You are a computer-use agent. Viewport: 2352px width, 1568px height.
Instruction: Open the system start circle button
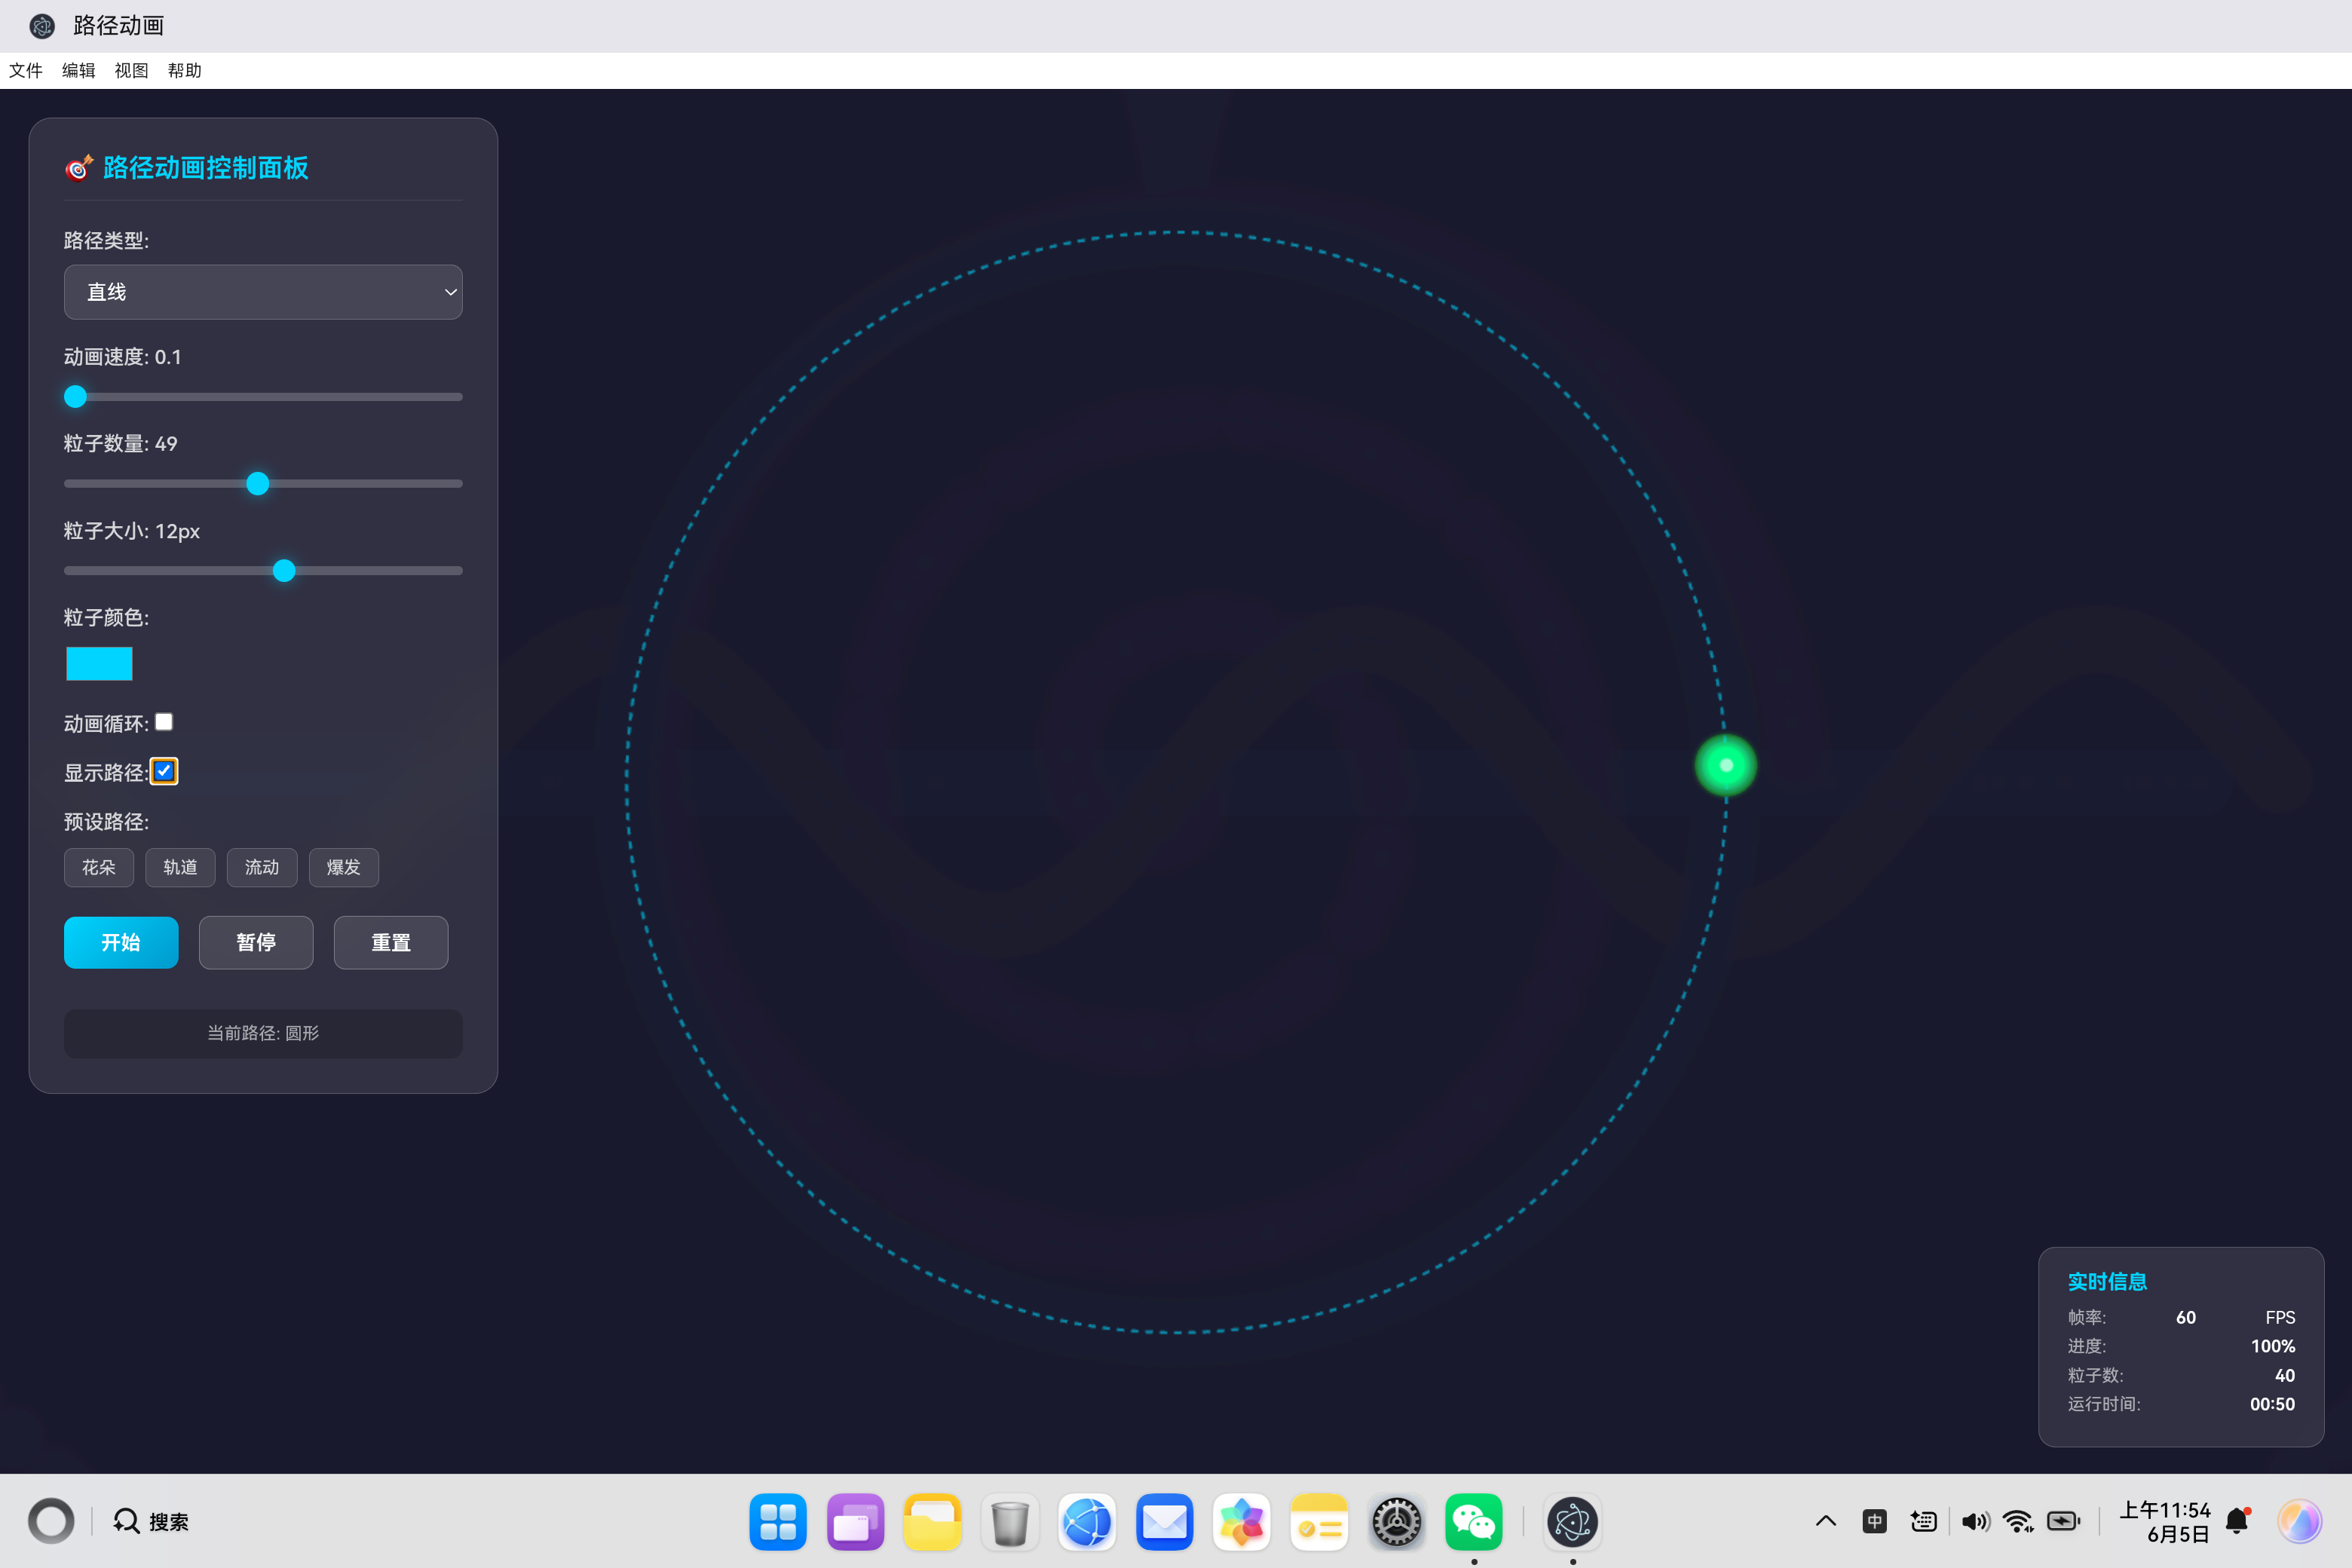coord(51,1521)
